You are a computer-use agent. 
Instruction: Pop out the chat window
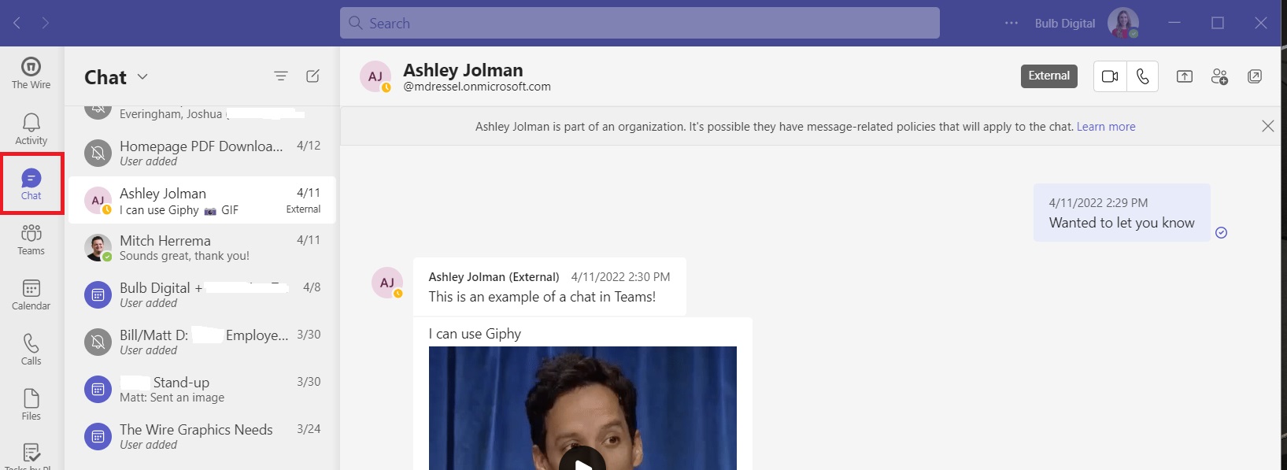point(1255,76)
